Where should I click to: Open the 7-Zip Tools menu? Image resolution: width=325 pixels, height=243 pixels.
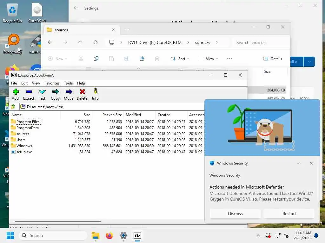tap(68, 83)
